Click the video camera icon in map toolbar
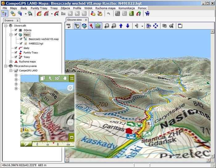216x168 pixels. 171,26
